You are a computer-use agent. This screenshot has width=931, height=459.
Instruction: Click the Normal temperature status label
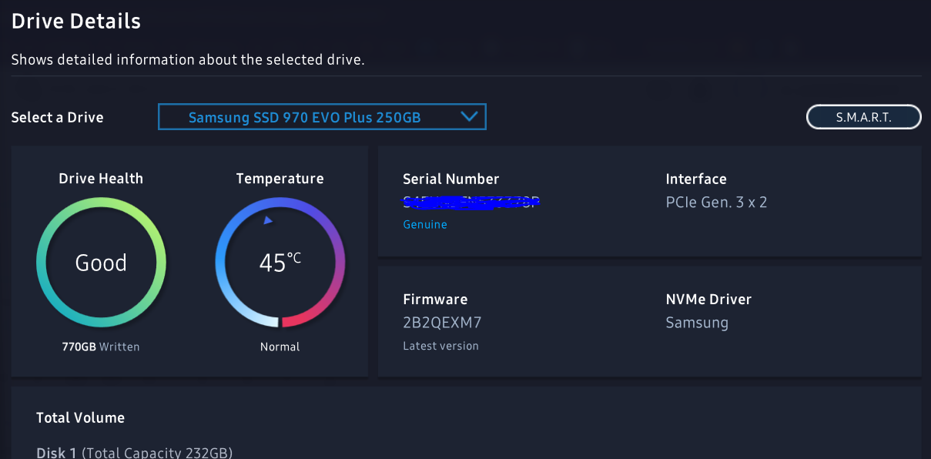click(280, 347)
